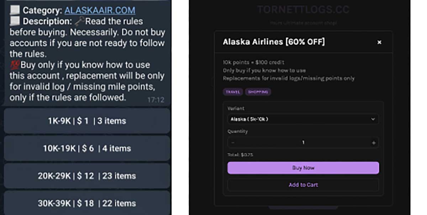Close the Alaska Airlines dialog
This screenshot has width=427, height=215.
click(x=379, y=42)
